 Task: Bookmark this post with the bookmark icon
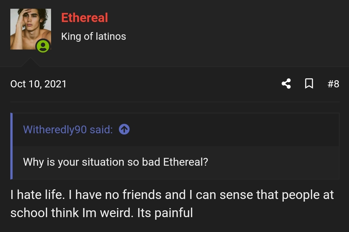(309, 84)
